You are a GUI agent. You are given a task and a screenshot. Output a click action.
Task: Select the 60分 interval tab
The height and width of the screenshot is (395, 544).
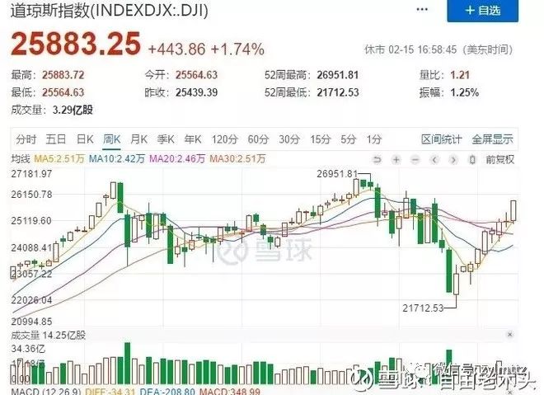click(x=258, y=139)
